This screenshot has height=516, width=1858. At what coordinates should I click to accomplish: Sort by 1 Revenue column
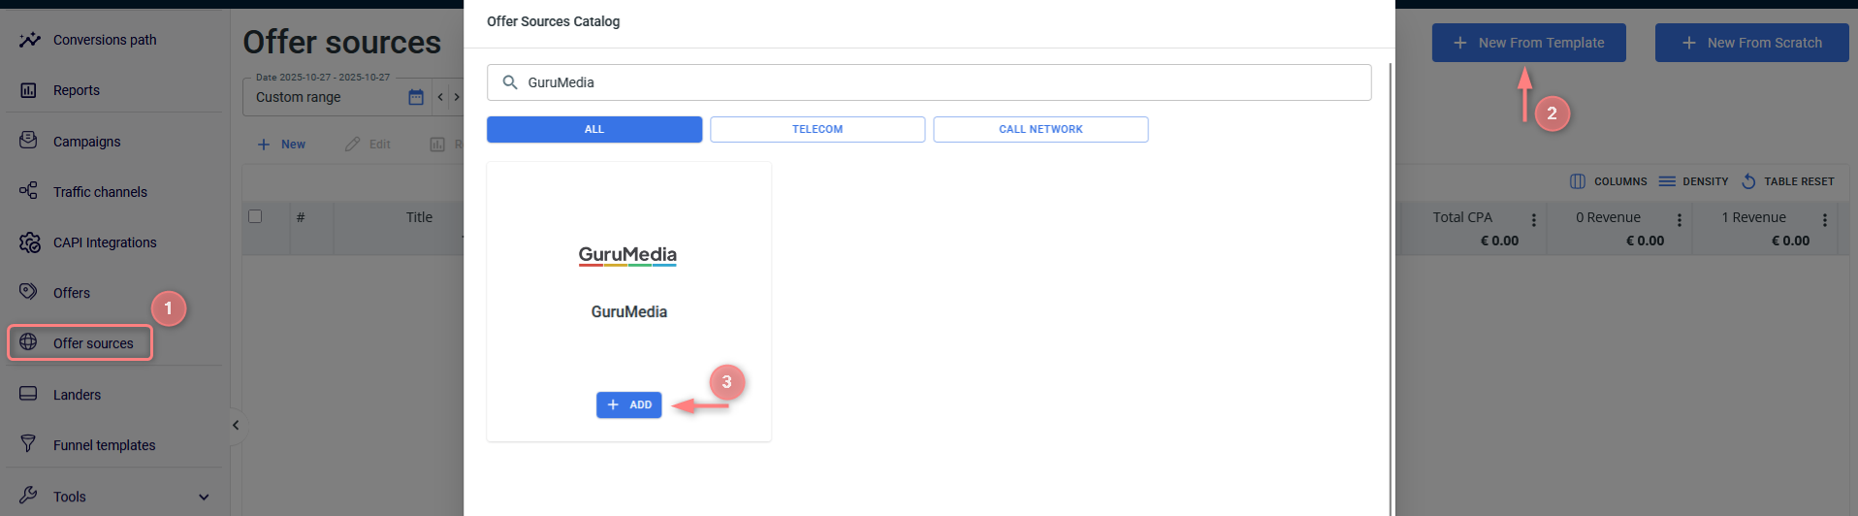pos(1753,217)
